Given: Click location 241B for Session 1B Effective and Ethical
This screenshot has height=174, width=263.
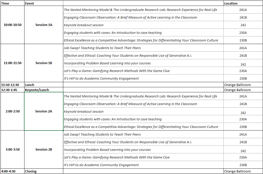Looking at the screenshot, I should click(x=243, y=55).
